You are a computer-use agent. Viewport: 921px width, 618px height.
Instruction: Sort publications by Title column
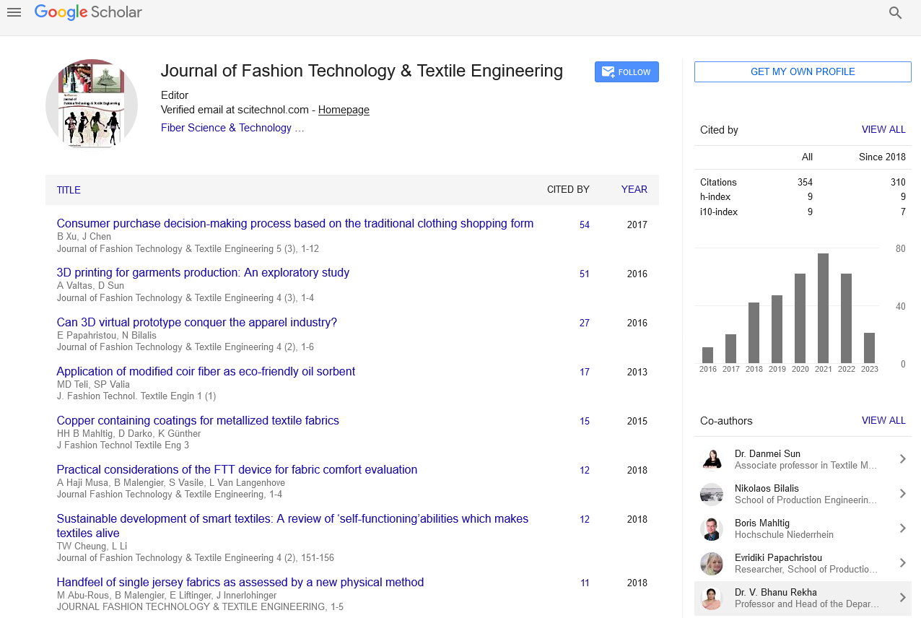[x=69, y=190]
